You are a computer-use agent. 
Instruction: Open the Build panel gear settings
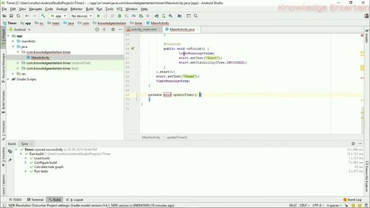tap(353, 144)
